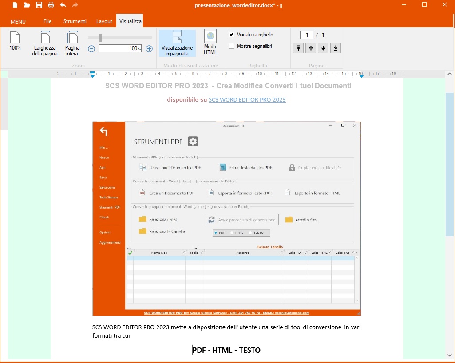Image resolution: width=455 pixels, height=363 pixels.
Task: Click the current page number field
Action: pyautogui.click(x=306, y=35)
